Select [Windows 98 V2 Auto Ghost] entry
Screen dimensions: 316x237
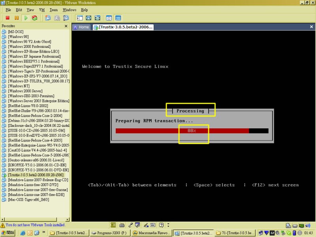(x=29, y=41)
